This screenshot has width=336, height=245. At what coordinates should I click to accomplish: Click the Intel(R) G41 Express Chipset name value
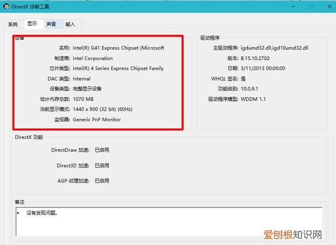(x=119, y=48)
